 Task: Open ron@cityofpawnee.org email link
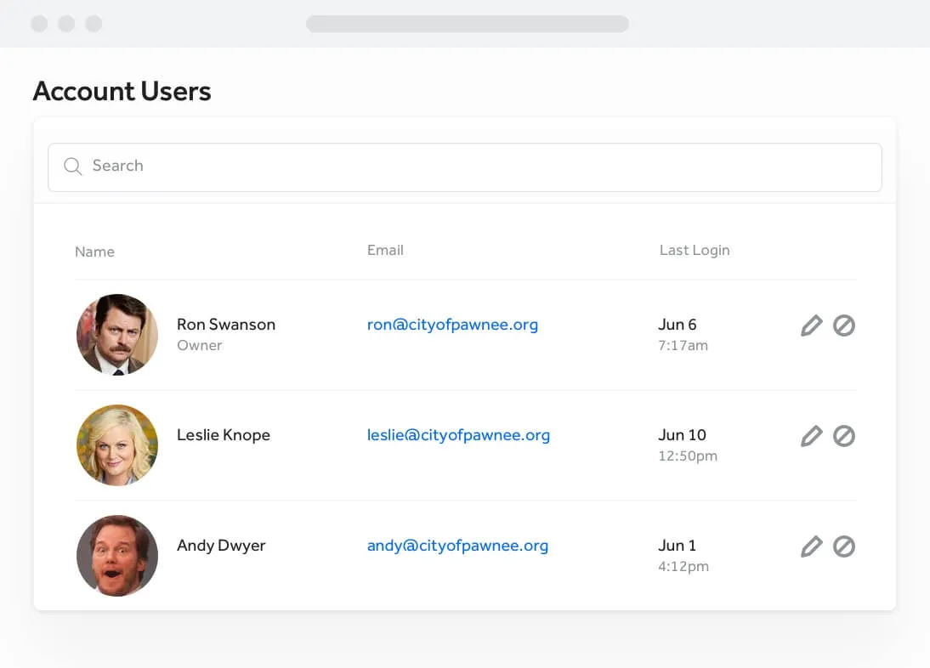coord(452,325)
